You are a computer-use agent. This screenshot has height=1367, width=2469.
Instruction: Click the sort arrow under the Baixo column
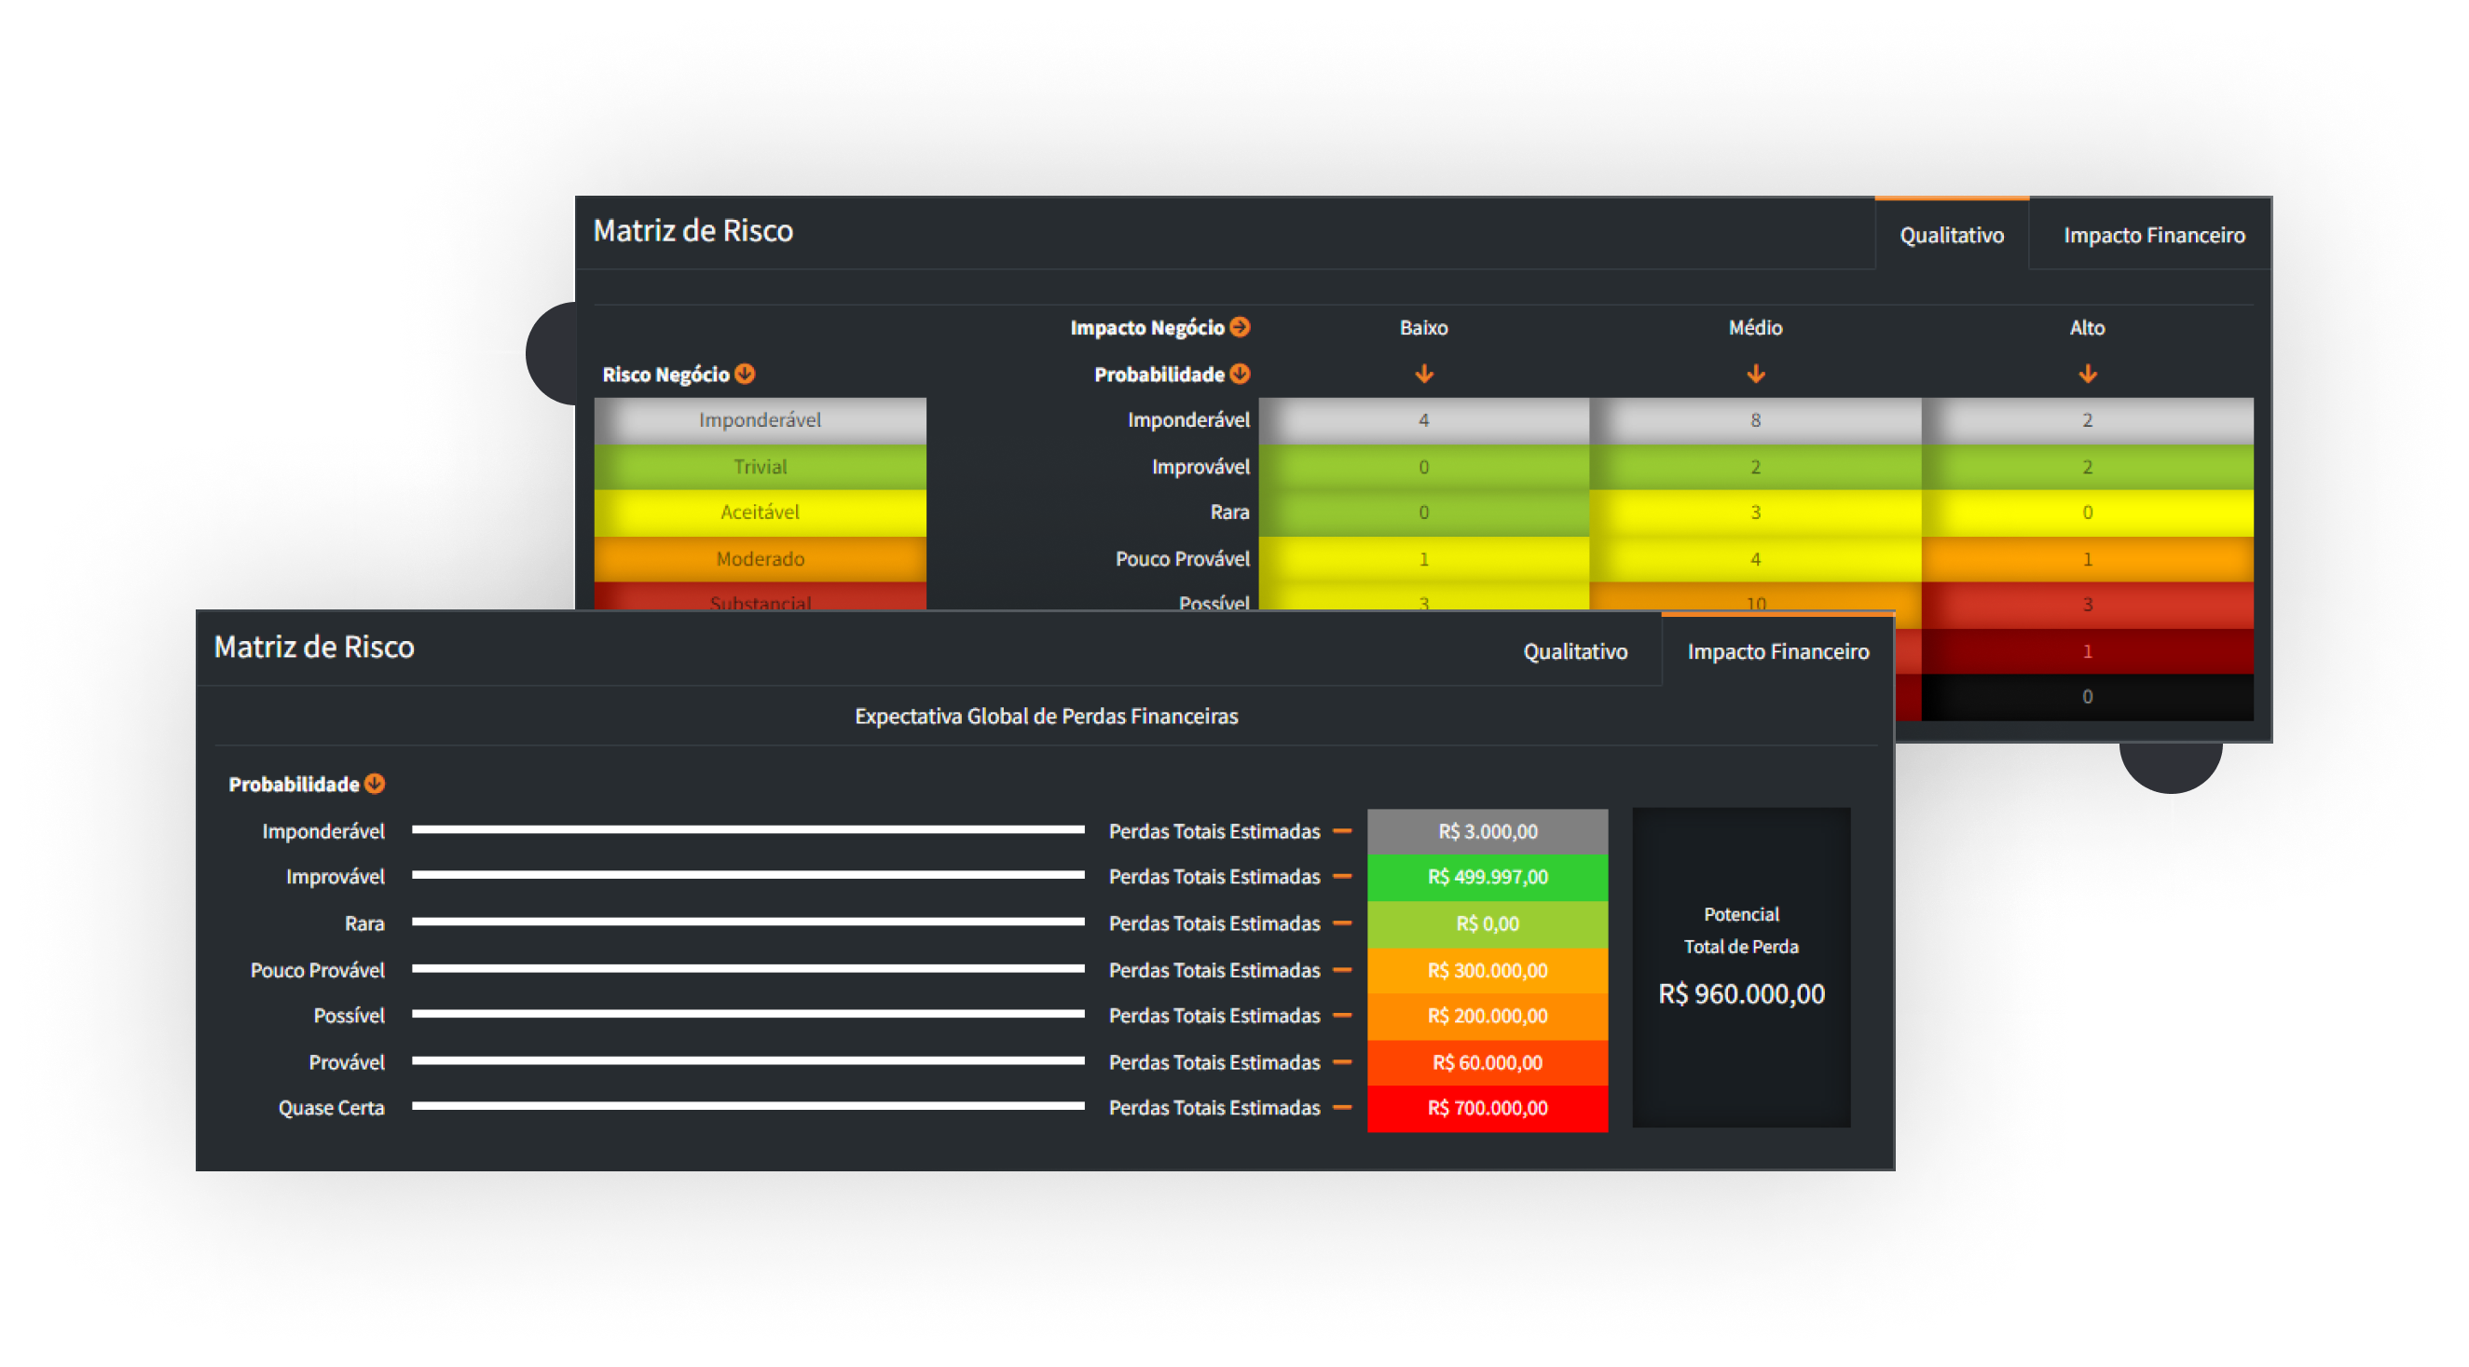pyautogui.click(x=1424, y=375)
